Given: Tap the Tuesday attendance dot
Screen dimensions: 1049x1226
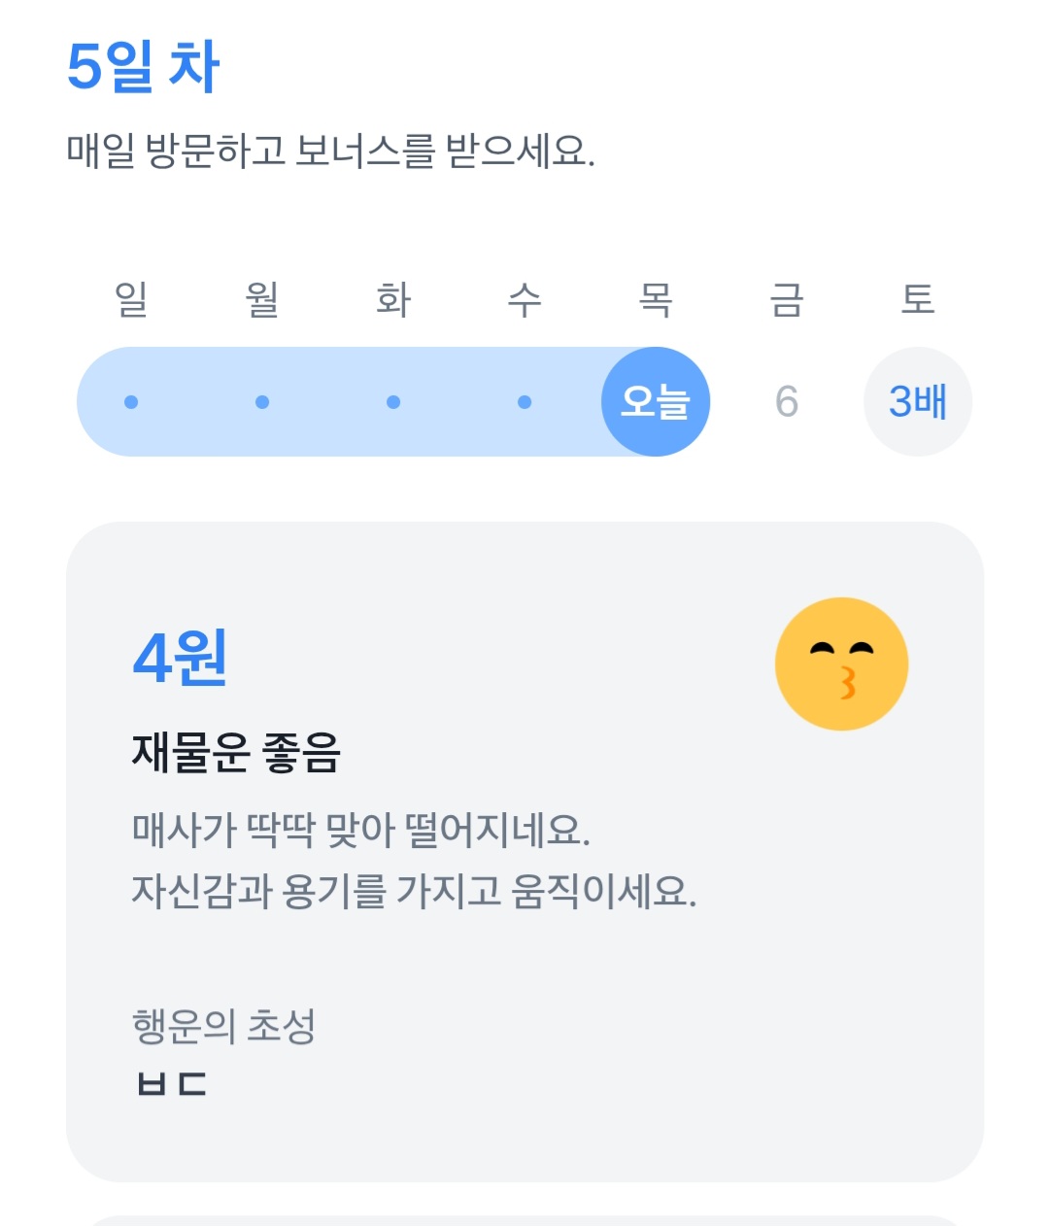Looking at the screenshot, I should (x=393, y=402).
